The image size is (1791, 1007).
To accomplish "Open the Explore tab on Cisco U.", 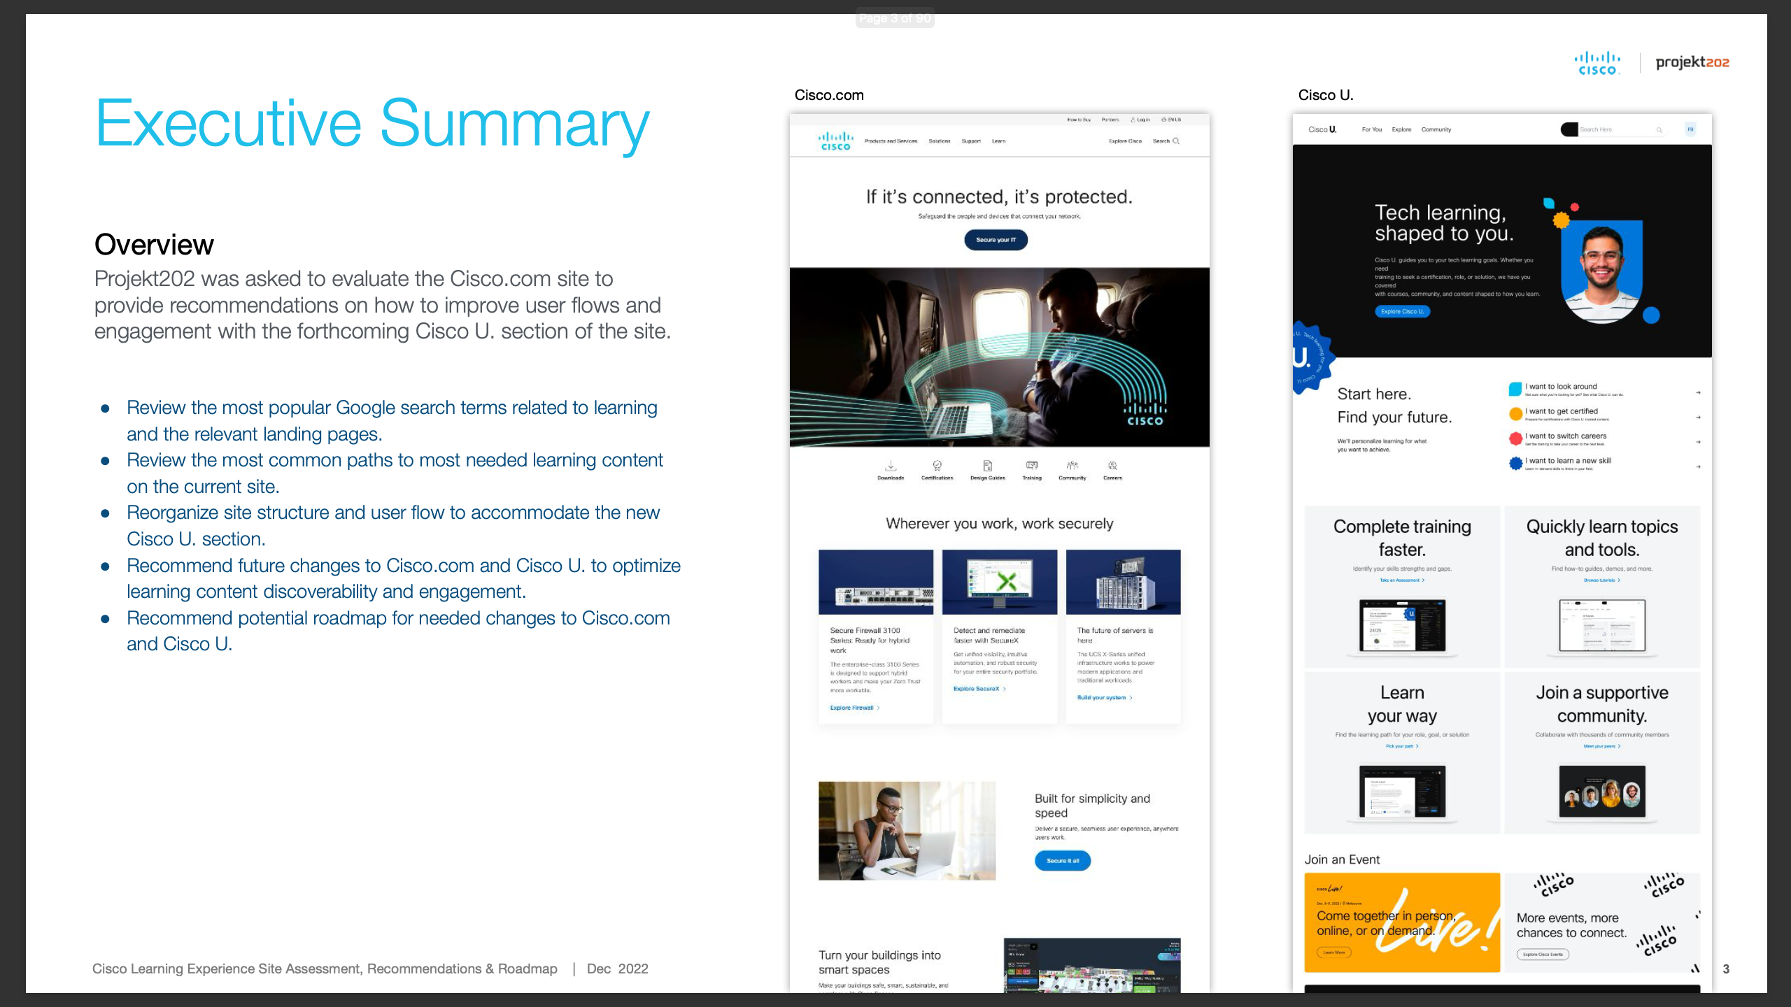I will [1401, 129].
